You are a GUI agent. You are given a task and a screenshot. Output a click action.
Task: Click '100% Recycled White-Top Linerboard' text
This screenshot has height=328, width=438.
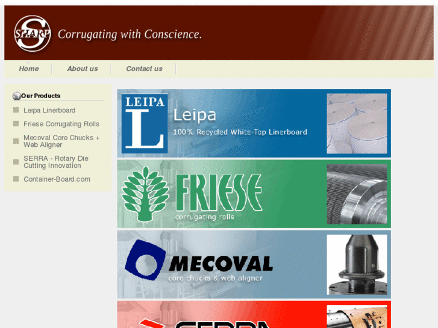(x=240, y=132)
